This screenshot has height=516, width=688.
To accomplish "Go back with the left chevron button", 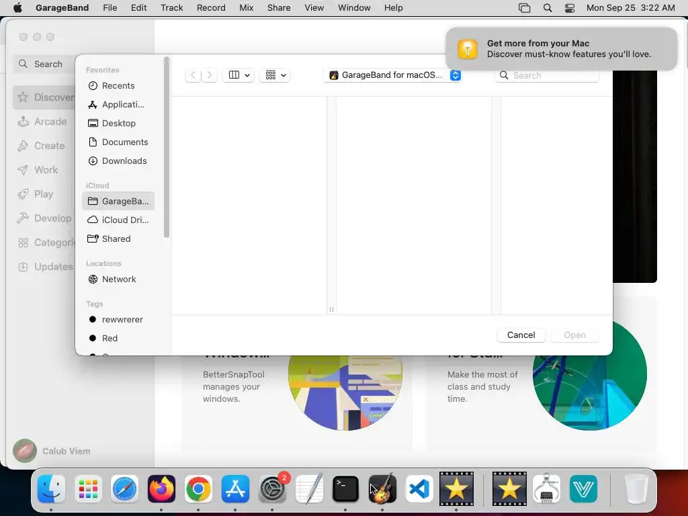I will tap(193, 75).
